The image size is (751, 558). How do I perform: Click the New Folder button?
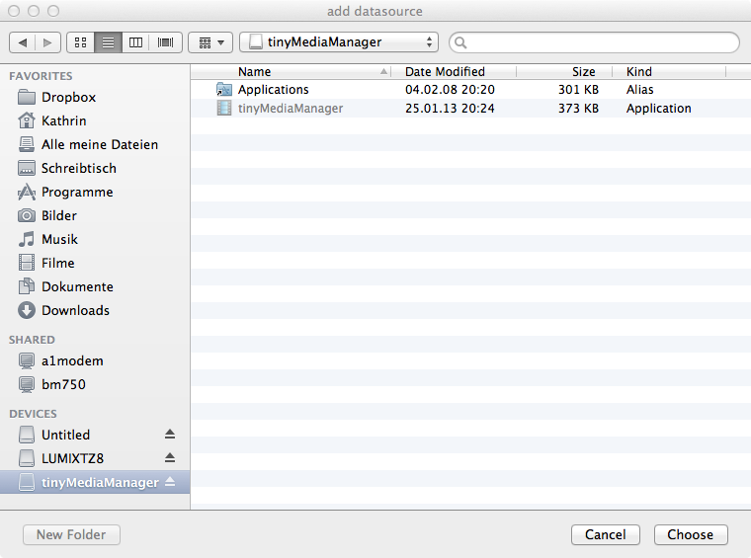(x=71, y=534)
